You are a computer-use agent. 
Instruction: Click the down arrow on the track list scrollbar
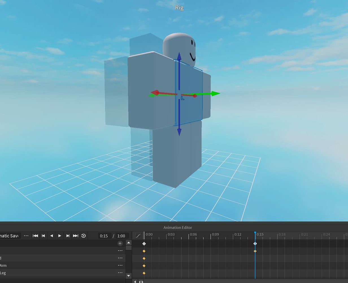(129, 276)
